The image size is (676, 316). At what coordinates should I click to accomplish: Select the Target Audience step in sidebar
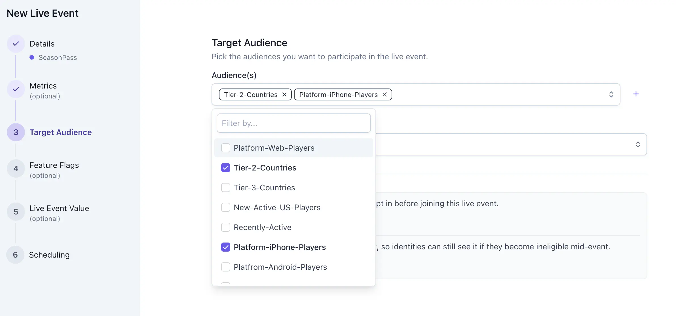pyautogui.click(x=60, y=132)
